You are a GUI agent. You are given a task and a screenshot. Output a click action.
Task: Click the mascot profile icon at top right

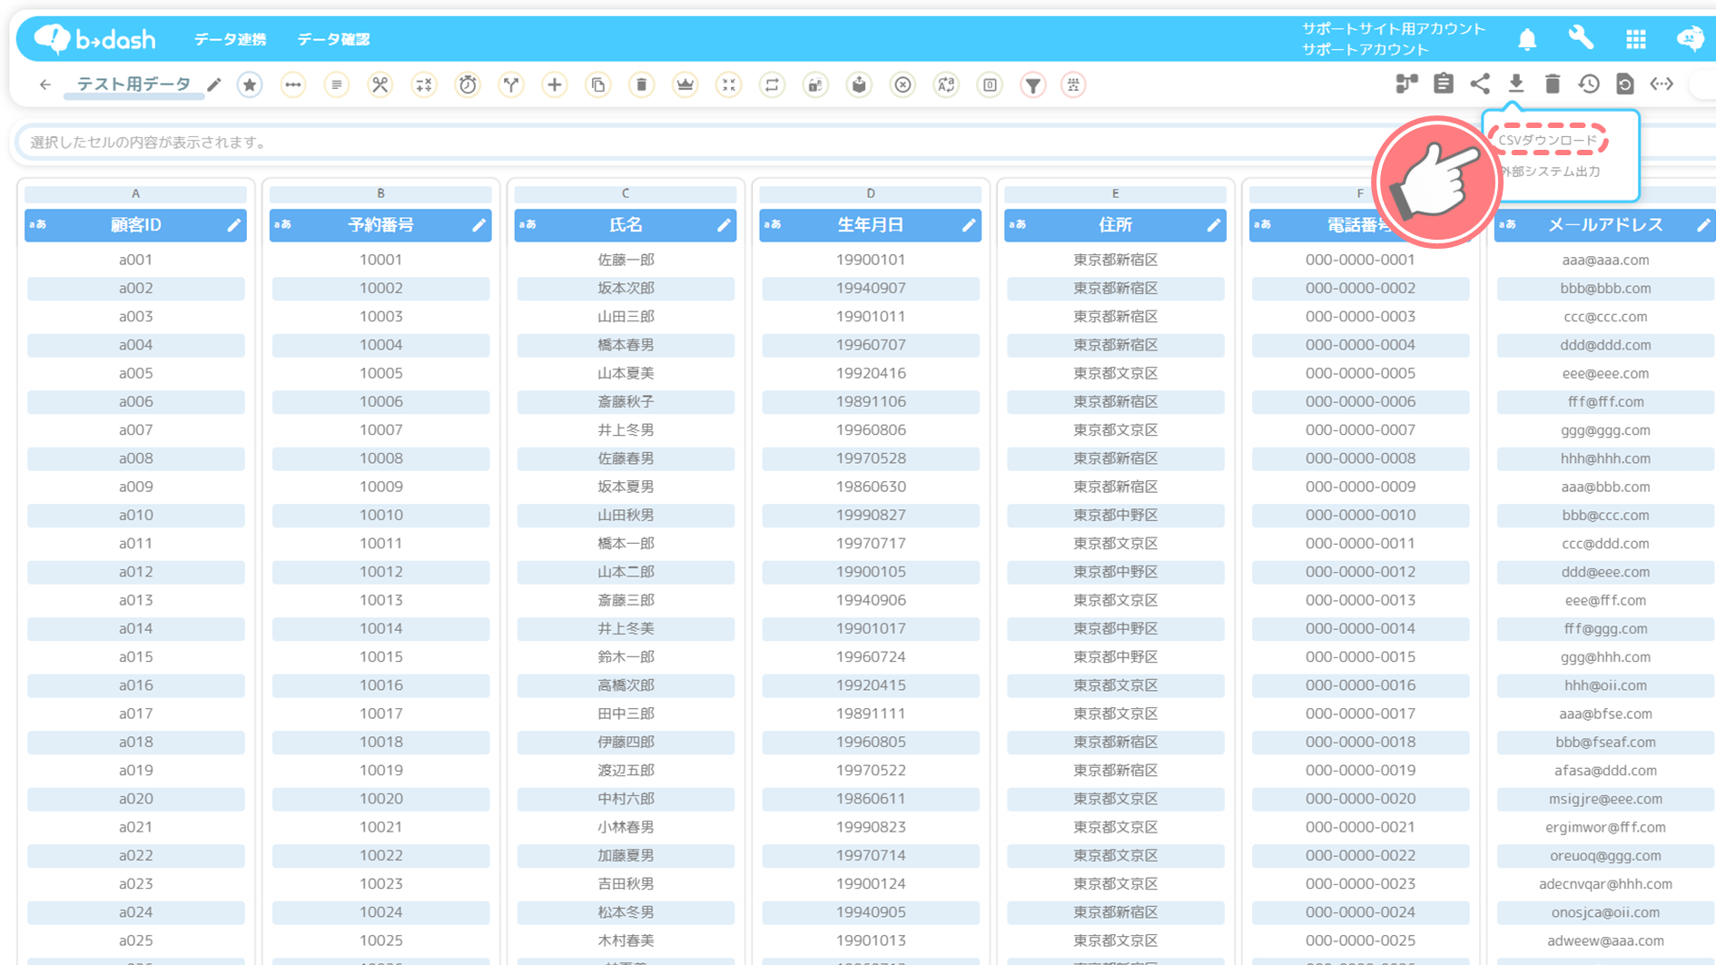coord(1690,38)
